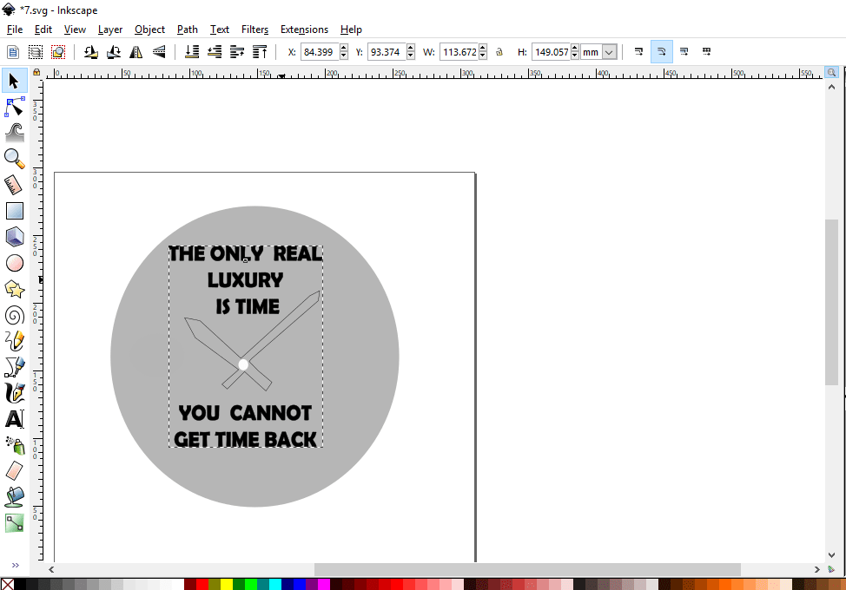Open the Layer menu
The image size is (846, 590).
[110, 29]
